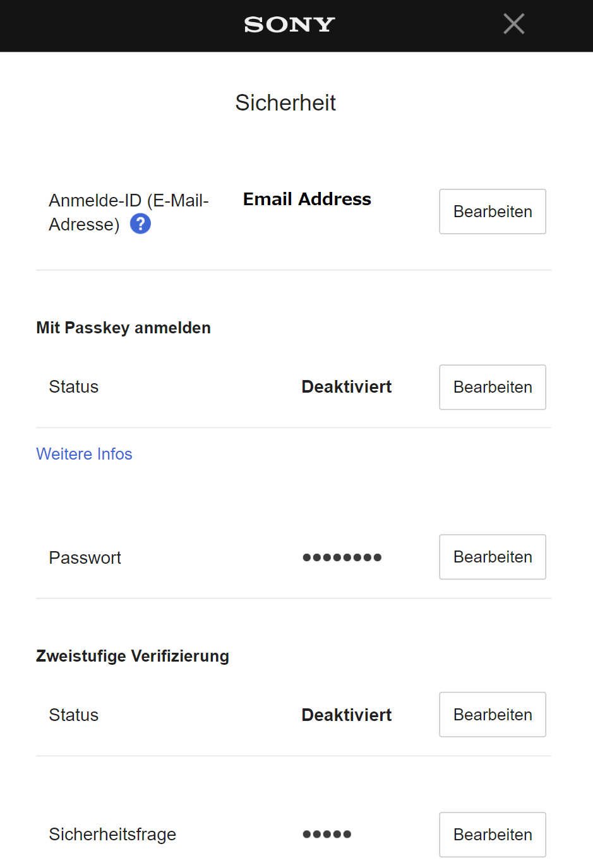Click the Mit Passkey anmelden heading
This screenshot has height=863, width=593.
(x=123, y=328)
